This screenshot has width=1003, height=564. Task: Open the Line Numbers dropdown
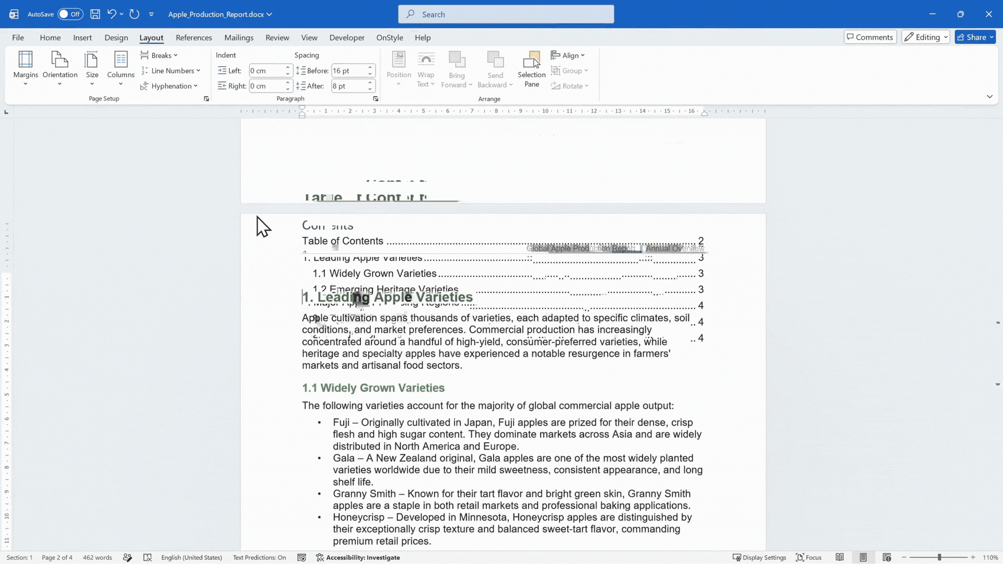pyautogui.click(x=171, y=70)
